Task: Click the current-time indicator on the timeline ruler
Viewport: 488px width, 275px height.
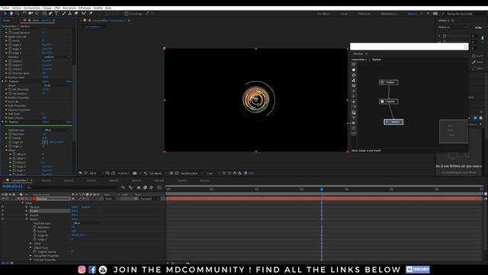Action: tap(322, 189)
